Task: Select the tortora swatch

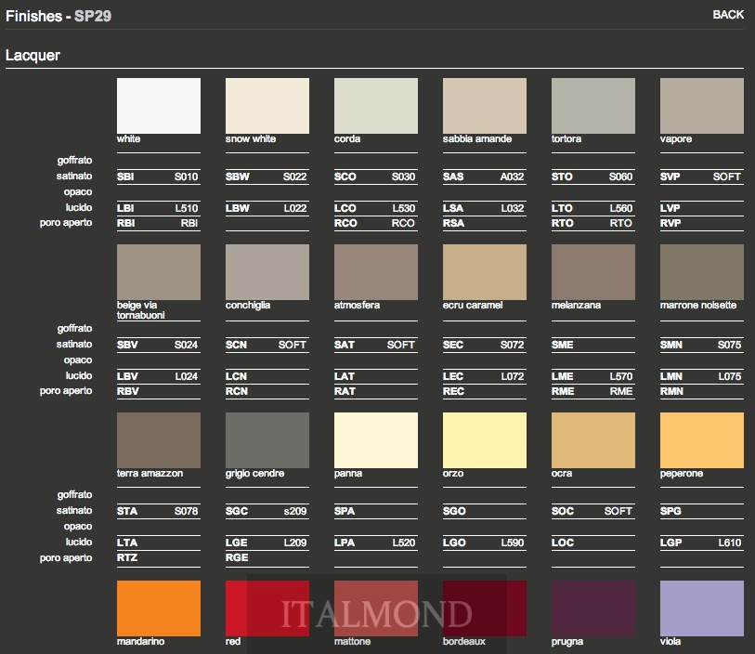Action: pos(593,106)
